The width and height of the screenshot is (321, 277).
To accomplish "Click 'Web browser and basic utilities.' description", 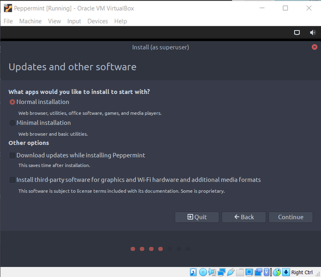I will pyautogui.click(x=53, y=134).
